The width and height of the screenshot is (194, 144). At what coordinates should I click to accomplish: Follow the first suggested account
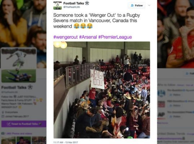pos(175,95)
